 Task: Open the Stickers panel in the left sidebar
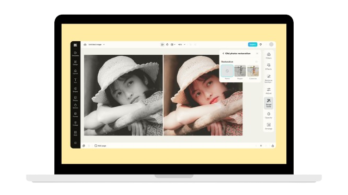[75, 106]
